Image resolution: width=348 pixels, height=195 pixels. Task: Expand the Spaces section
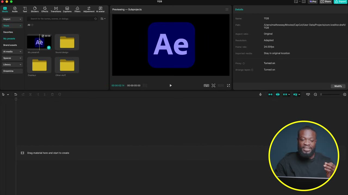12,58
